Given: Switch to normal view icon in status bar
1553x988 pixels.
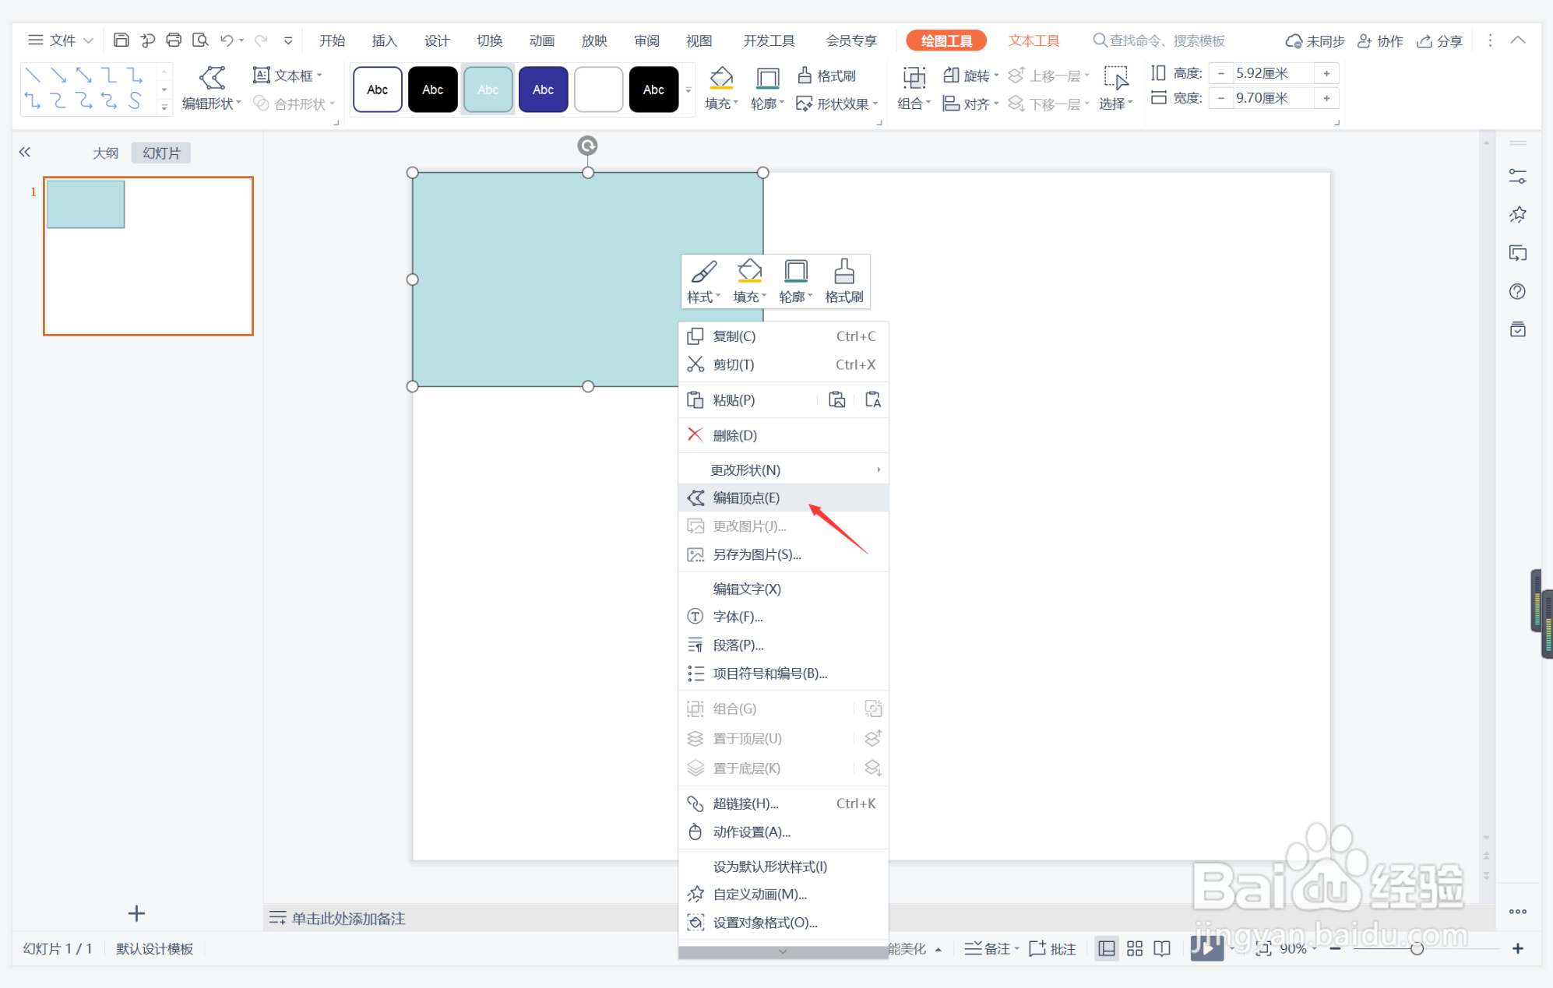Looking at the screenshot, I should [1106, 948].
